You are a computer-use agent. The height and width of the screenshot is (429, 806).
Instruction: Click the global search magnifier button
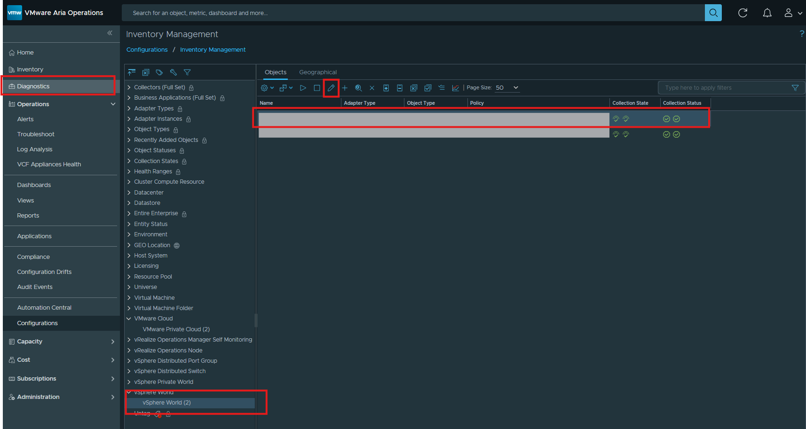tap(713, 13)
